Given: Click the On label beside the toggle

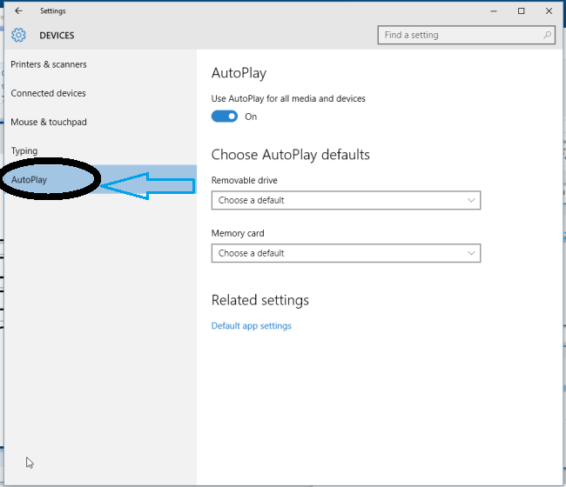Looking at the screenshot, I should [251, 117].
